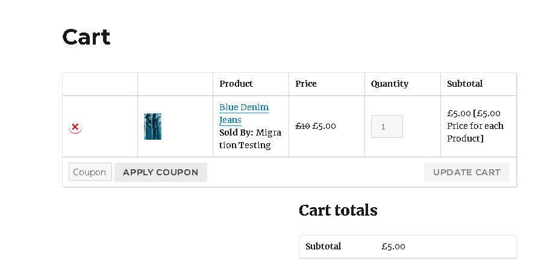Click the Cart page heading
This screenshot has width=550, height=259.
pyautogui.click(x=86, y=37)
